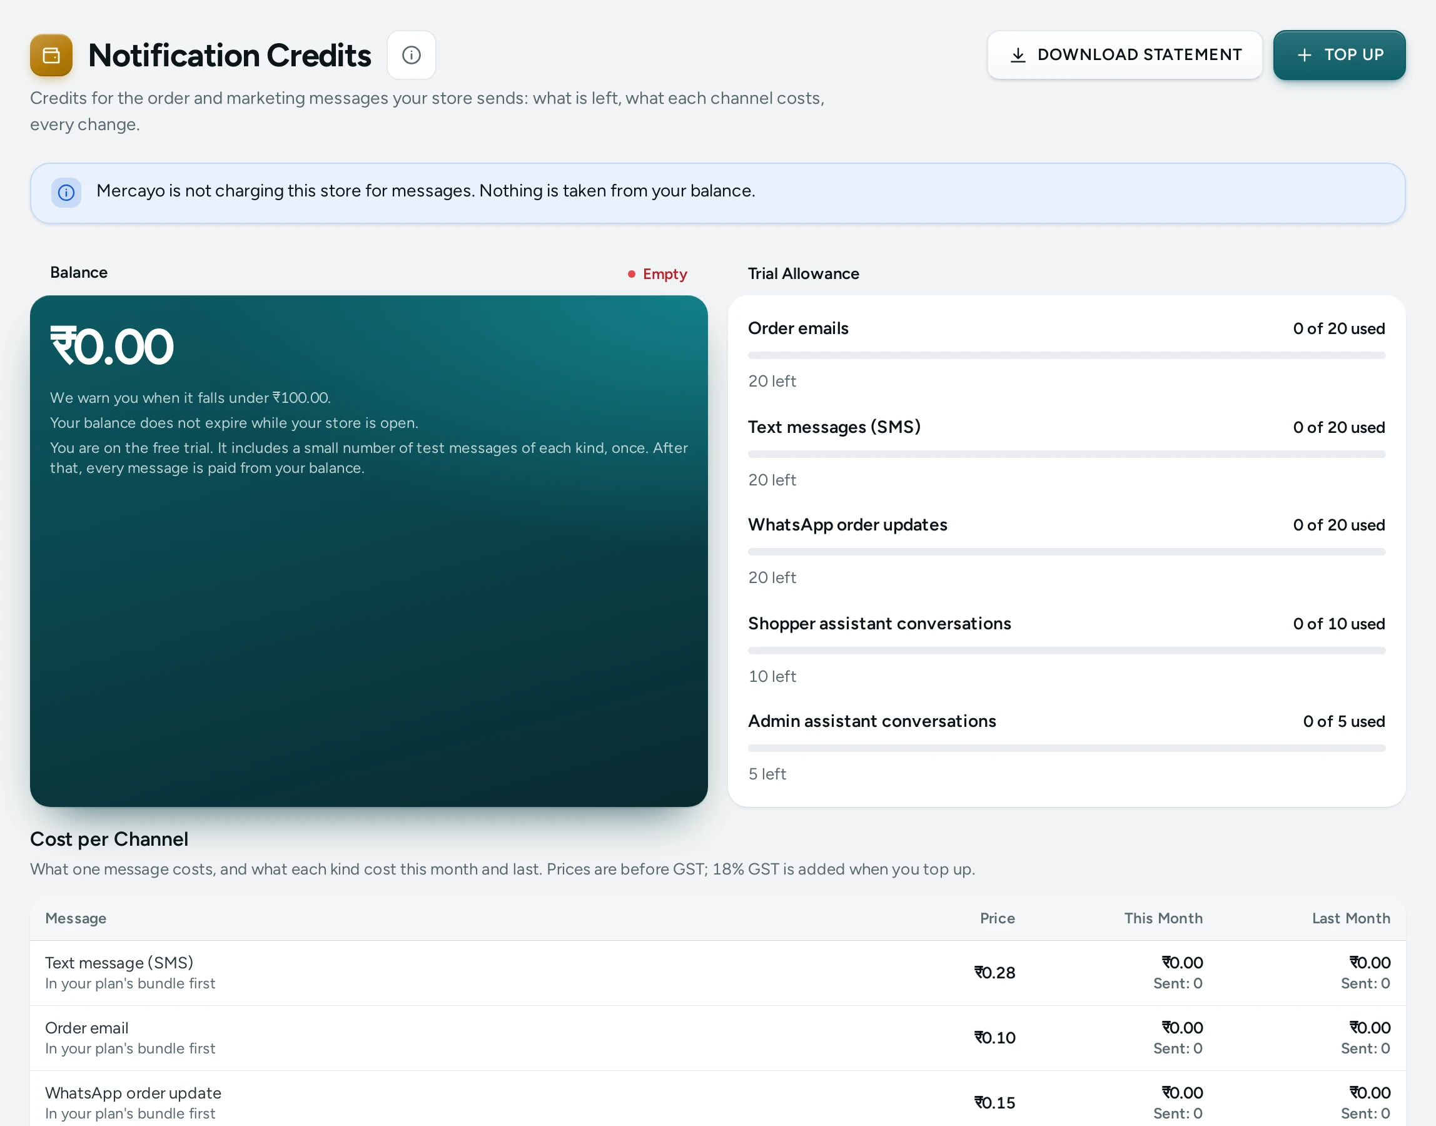Click the Download Statement button
1436x1126 pixels.
point(1125,56)
